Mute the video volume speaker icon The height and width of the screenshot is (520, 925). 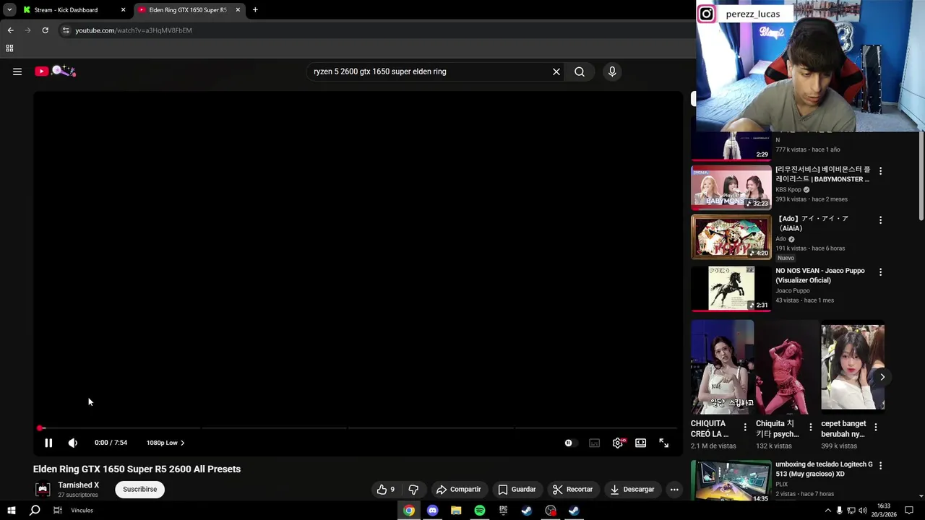(x=73, y=443)
